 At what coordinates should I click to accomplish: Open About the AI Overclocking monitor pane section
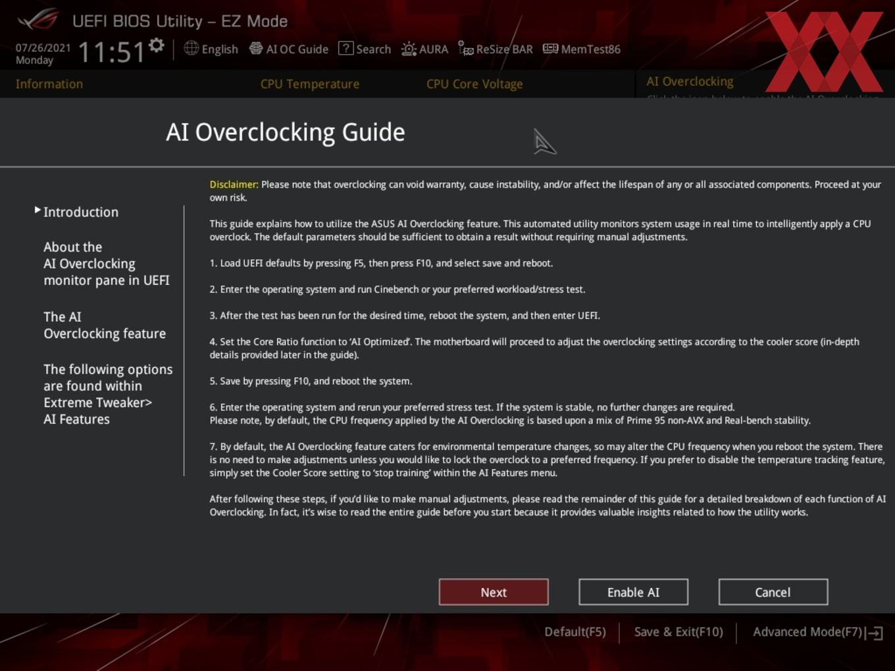[x=107, y=264]
